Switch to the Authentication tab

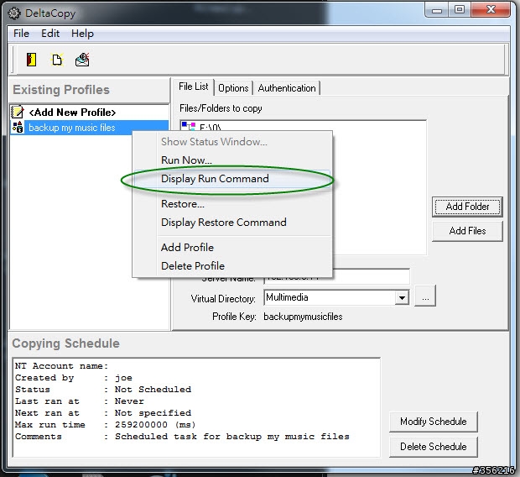287,88
